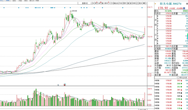The height and width of the screenshot is (110, 188).
Task: Select the 窗 window toolbar button
Action: [x=131, y=3]
